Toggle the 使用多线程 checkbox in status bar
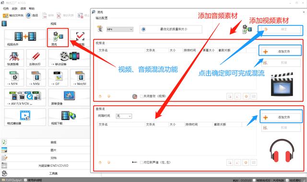Viewport: 307px width, 182px height. click(25, 180)
